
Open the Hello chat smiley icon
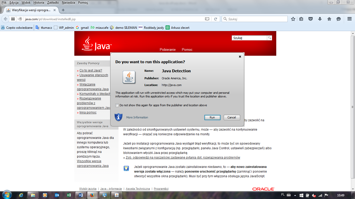339,19
